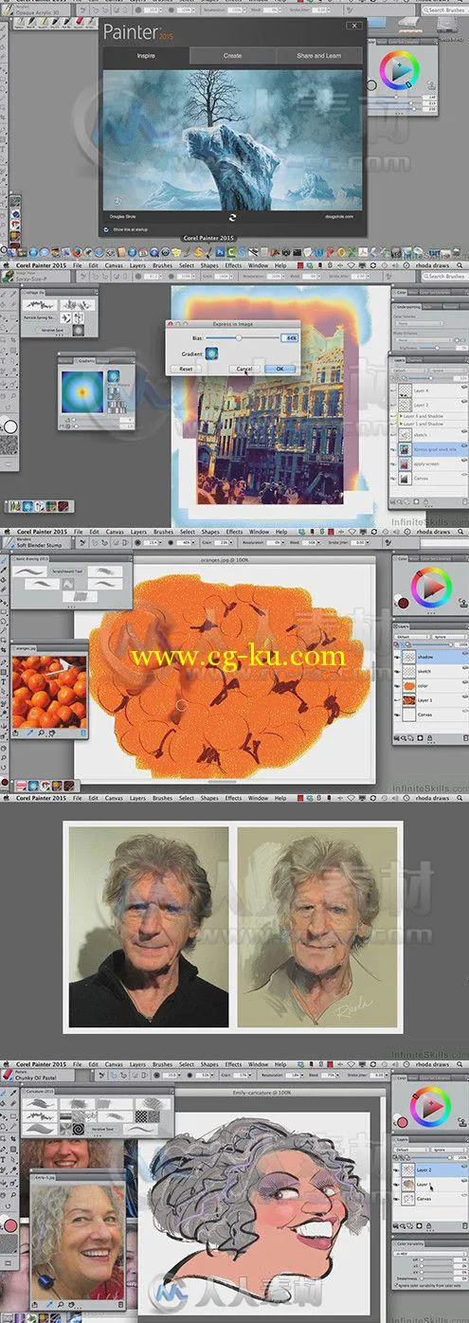Image resolution: width=469 pixels, height=1323 pixels.
Task: Hide Layer 1 in Emily-caricature layers panel
Action: click(395, 1185)
